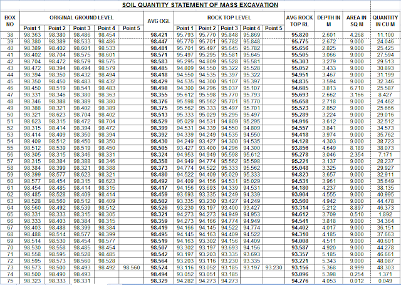Click avg rock top value 95.820
Viewport: 401px width, 285px height.
(299, 35)
